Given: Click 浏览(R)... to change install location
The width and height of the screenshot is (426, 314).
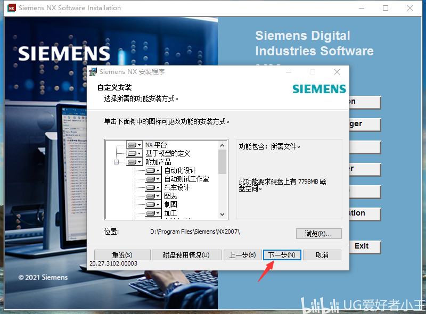Looking at the screenshot, I should pos(318,234).
